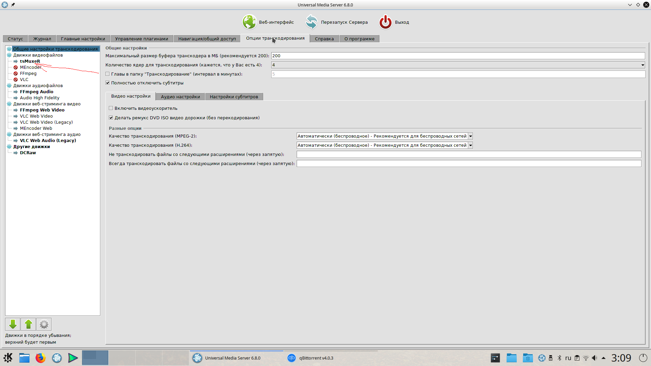Click the green up arrow engine button
651x366 pixels.
point(28,324)
